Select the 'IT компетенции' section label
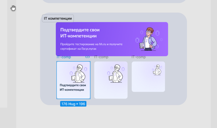 [x=58, y=18]
